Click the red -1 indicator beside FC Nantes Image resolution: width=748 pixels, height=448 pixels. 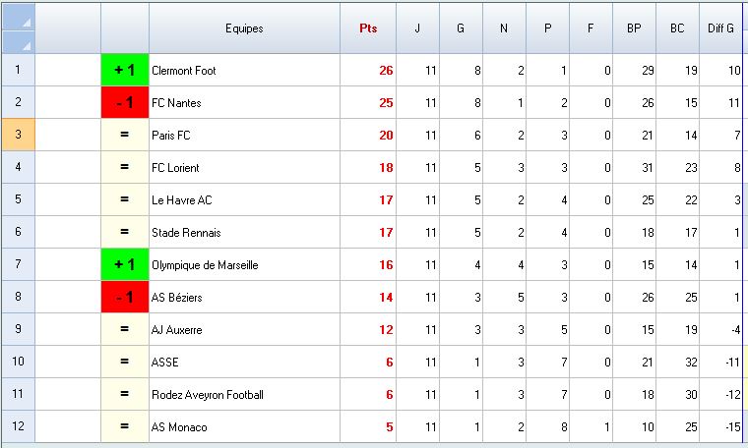tap(125, 102)
